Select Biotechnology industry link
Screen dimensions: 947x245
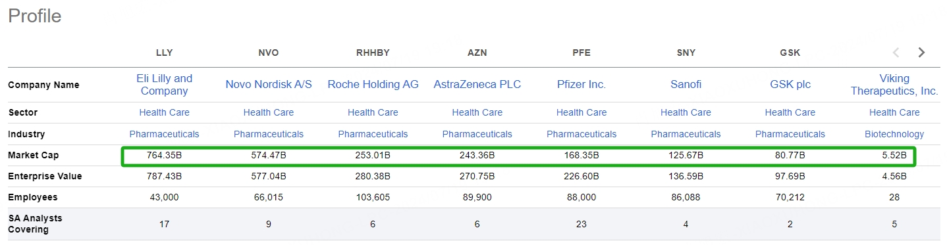pos(894,134)
